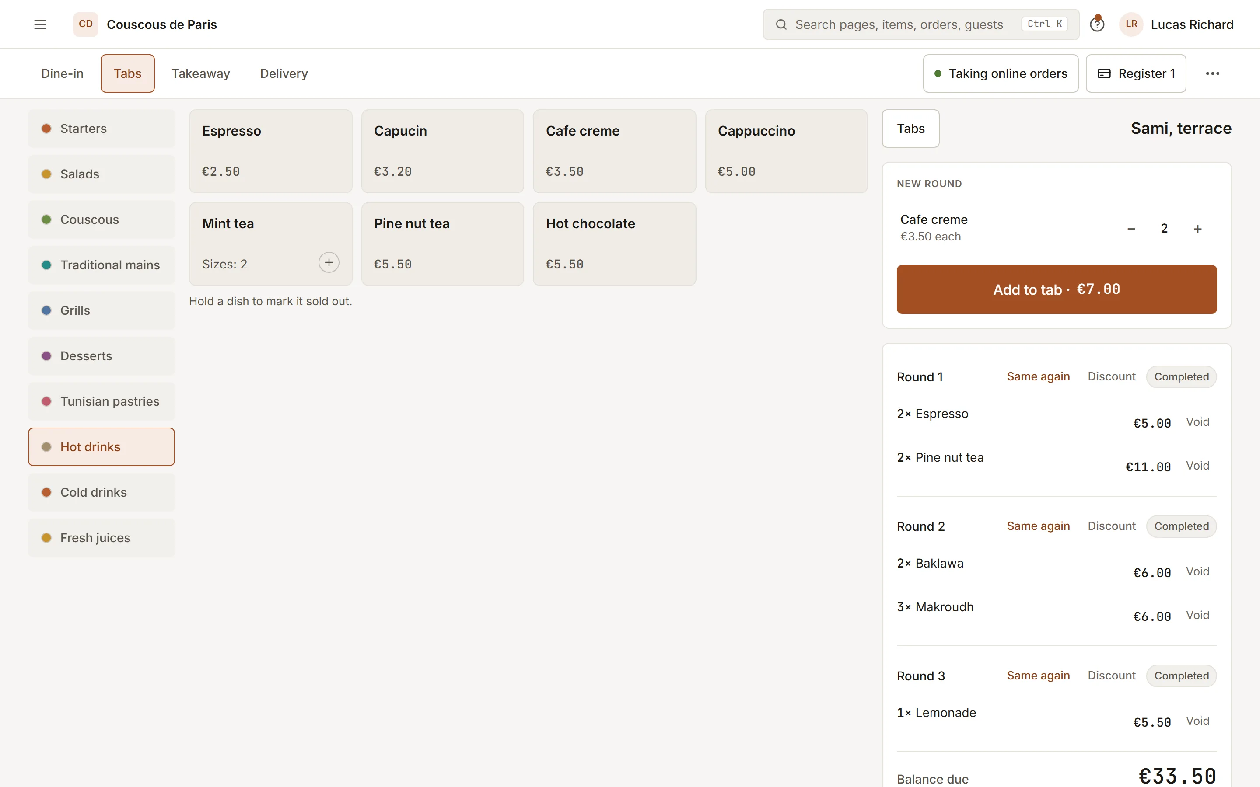Toggle Taking online orders status
This screenshot has height=787, width=1260.
pyautogui.click(x=1001, y=73)
